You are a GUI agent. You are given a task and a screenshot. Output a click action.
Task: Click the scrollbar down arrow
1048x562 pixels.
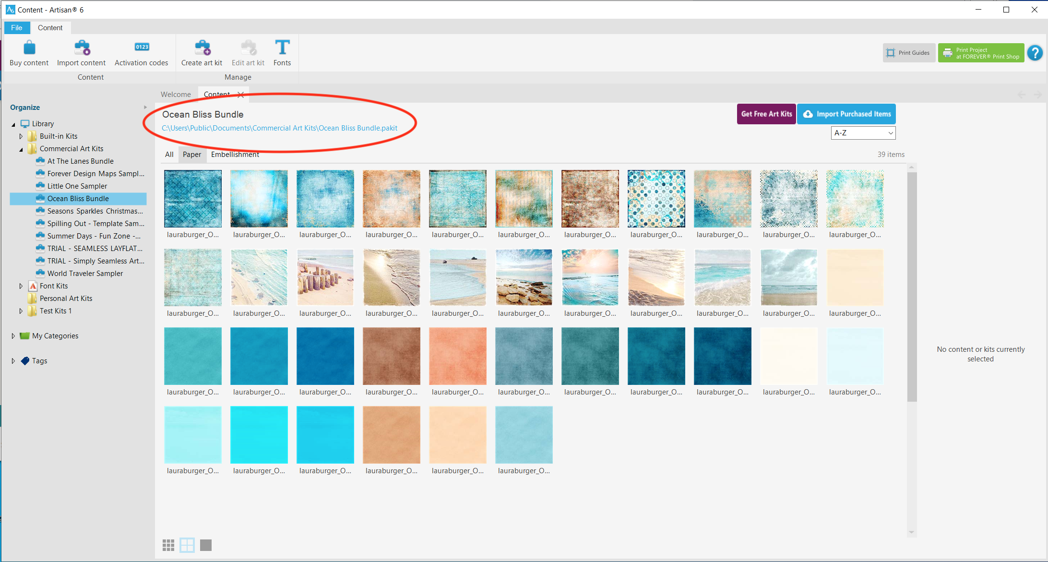tap(912, 532)
